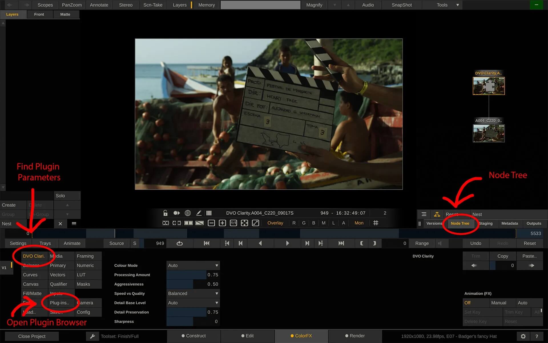Open the globe icon near playback controls
The height and width of the screenshot is (343, 548).
pyautogui.click(x=188, y=213)
